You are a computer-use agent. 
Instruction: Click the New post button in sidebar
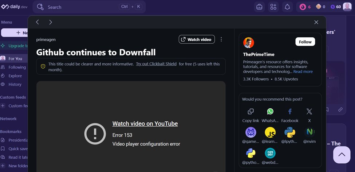tap(15, 33)
